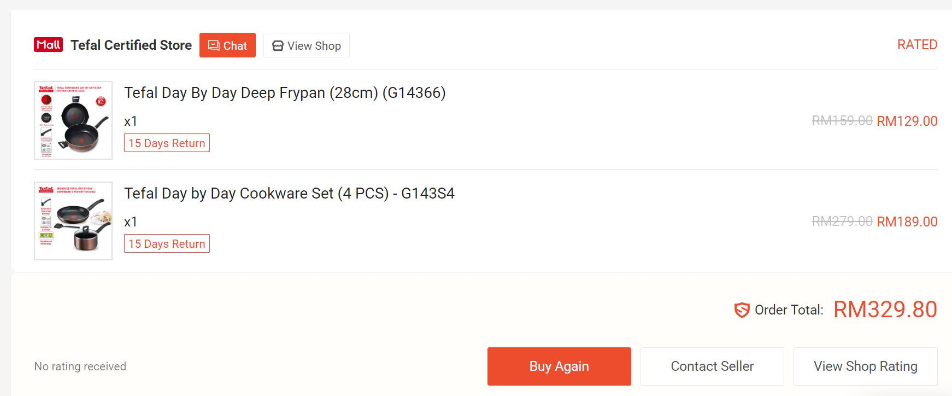Click Buy Again button
The image size is (952, 396).
click(x=559, y=366)
